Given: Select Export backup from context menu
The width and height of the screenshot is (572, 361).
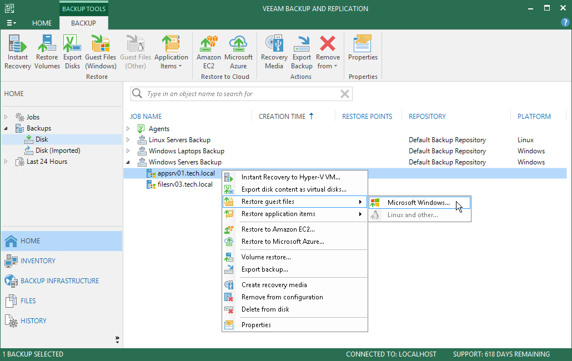Looking at the screenshot, I should [x=295, y=269].
